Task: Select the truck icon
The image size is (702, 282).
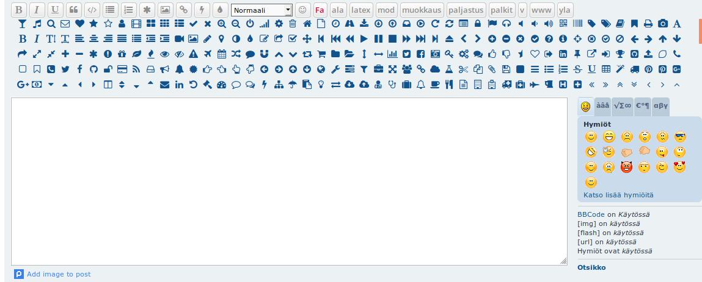Action: click(634, 69)
